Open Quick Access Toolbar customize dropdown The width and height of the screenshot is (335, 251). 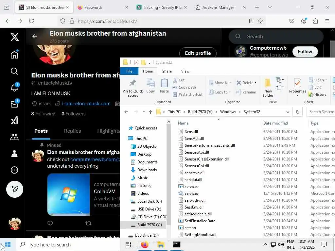[149, 62]
